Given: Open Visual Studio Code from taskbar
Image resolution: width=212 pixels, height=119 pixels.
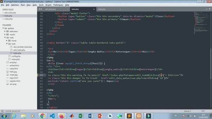Looking at the screenshot, I should 52,116.
